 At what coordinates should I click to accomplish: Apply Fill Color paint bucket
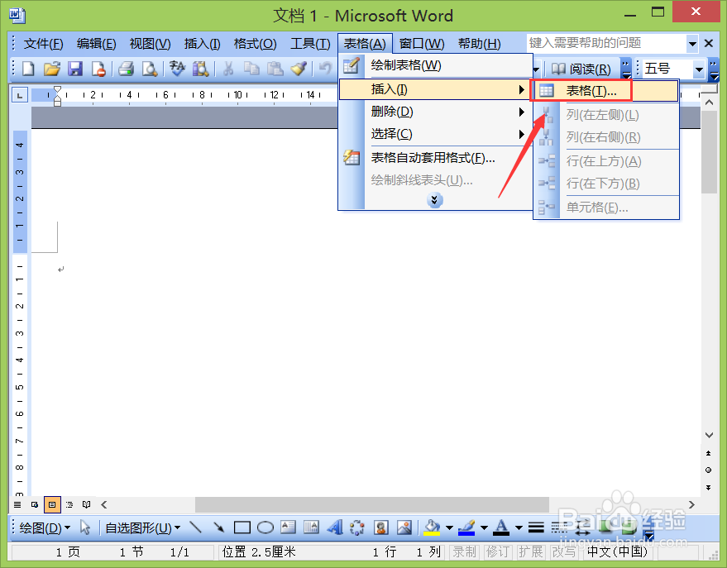coord(432,527)
